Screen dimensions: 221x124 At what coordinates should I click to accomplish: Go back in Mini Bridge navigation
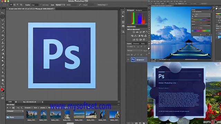[7, 108]
